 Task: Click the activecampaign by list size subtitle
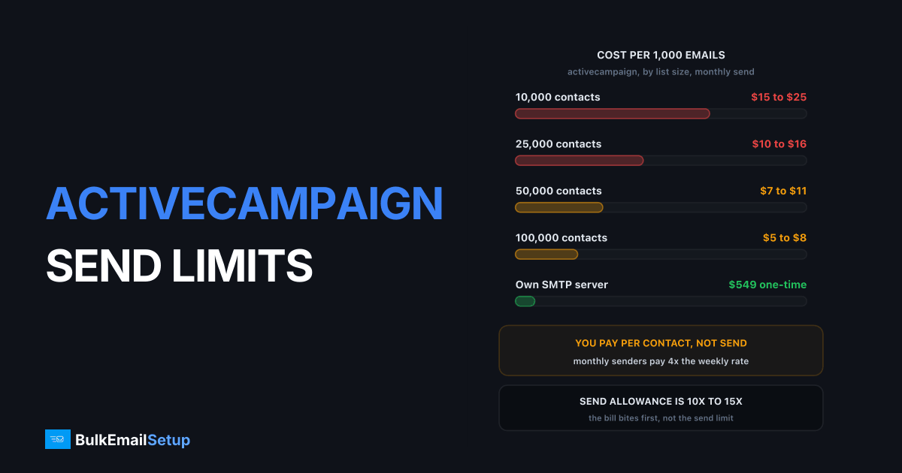(x=661, y=72)
